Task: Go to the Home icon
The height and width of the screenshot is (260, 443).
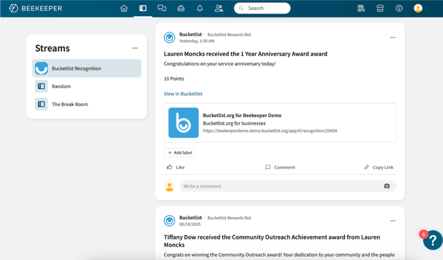Action: click(x=124, y=8)
